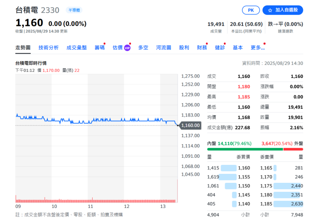Click the 均價 value 1,168
This screenshot has width=310, height=220.
pyautogui.click(x=244, y=117)
